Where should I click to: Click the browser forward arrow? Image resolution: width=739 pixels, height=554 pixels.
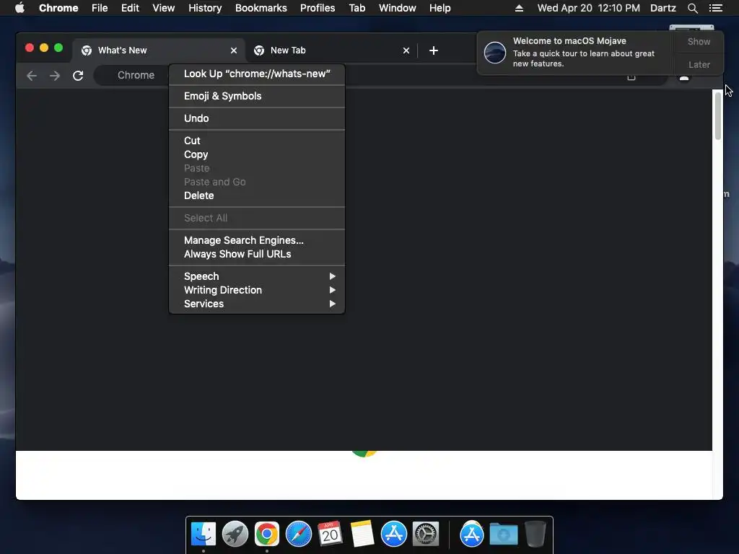[55, 75]
